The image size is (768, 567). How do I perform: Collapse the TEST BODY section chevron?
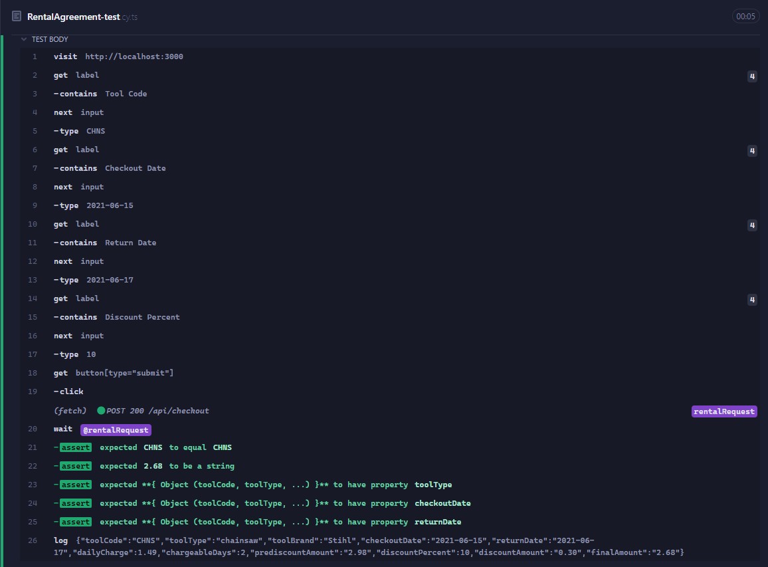point(23,39)
